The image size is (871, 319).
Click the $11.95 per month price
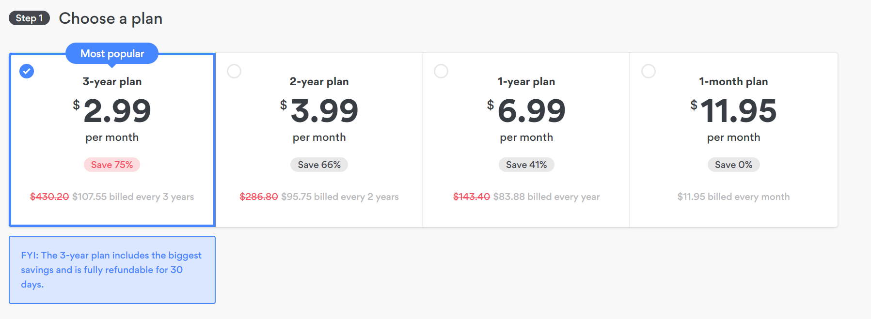pyautogui.click(x=738, y=111)
